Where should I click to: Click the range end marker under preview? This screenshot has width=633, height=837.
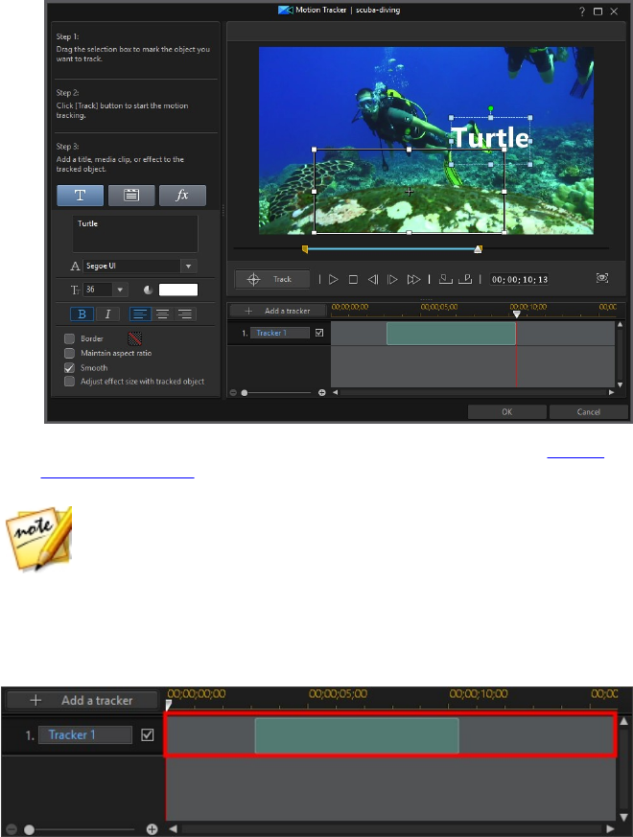478,248
